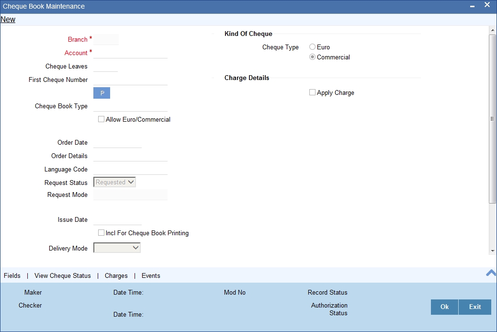Select the Commercial cheque type
Viewport: 497px width, 332px height.
click(x=312, y=57)
